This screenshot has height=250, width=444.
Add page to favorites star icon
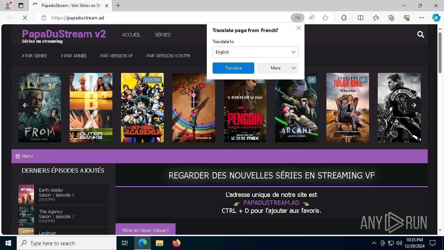(x=325, y=18)
